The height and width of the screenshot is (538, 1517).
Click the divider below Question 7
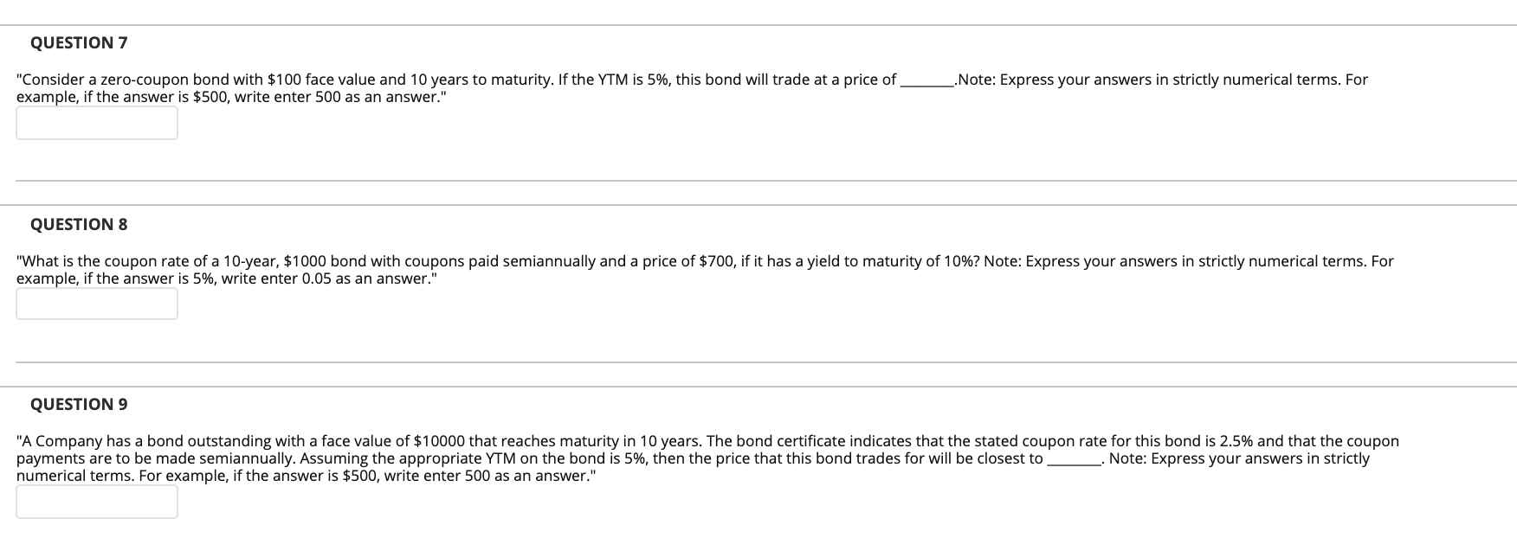click(x=758, y=181)
